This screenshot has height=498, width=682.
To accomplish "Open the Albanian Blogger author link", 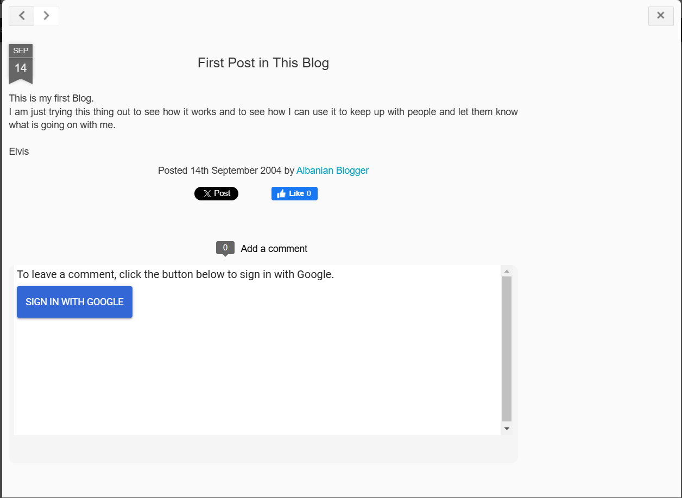I will pyautogui.click(x=332, y=171).
